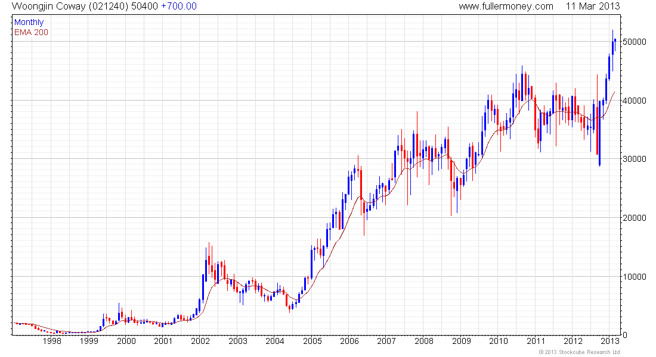Click the 1998 x-axis label
This screenshot has width=656, height=357.
(52, 341)
